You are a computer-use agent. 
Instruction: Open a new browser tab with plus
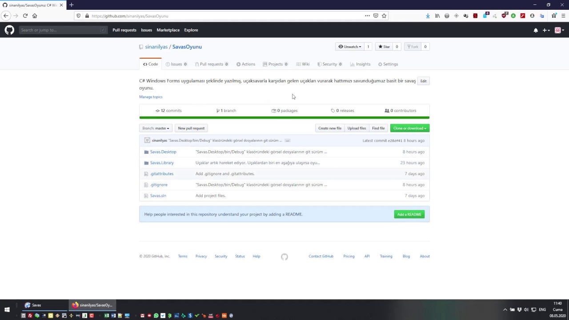[x=71, y=5]
